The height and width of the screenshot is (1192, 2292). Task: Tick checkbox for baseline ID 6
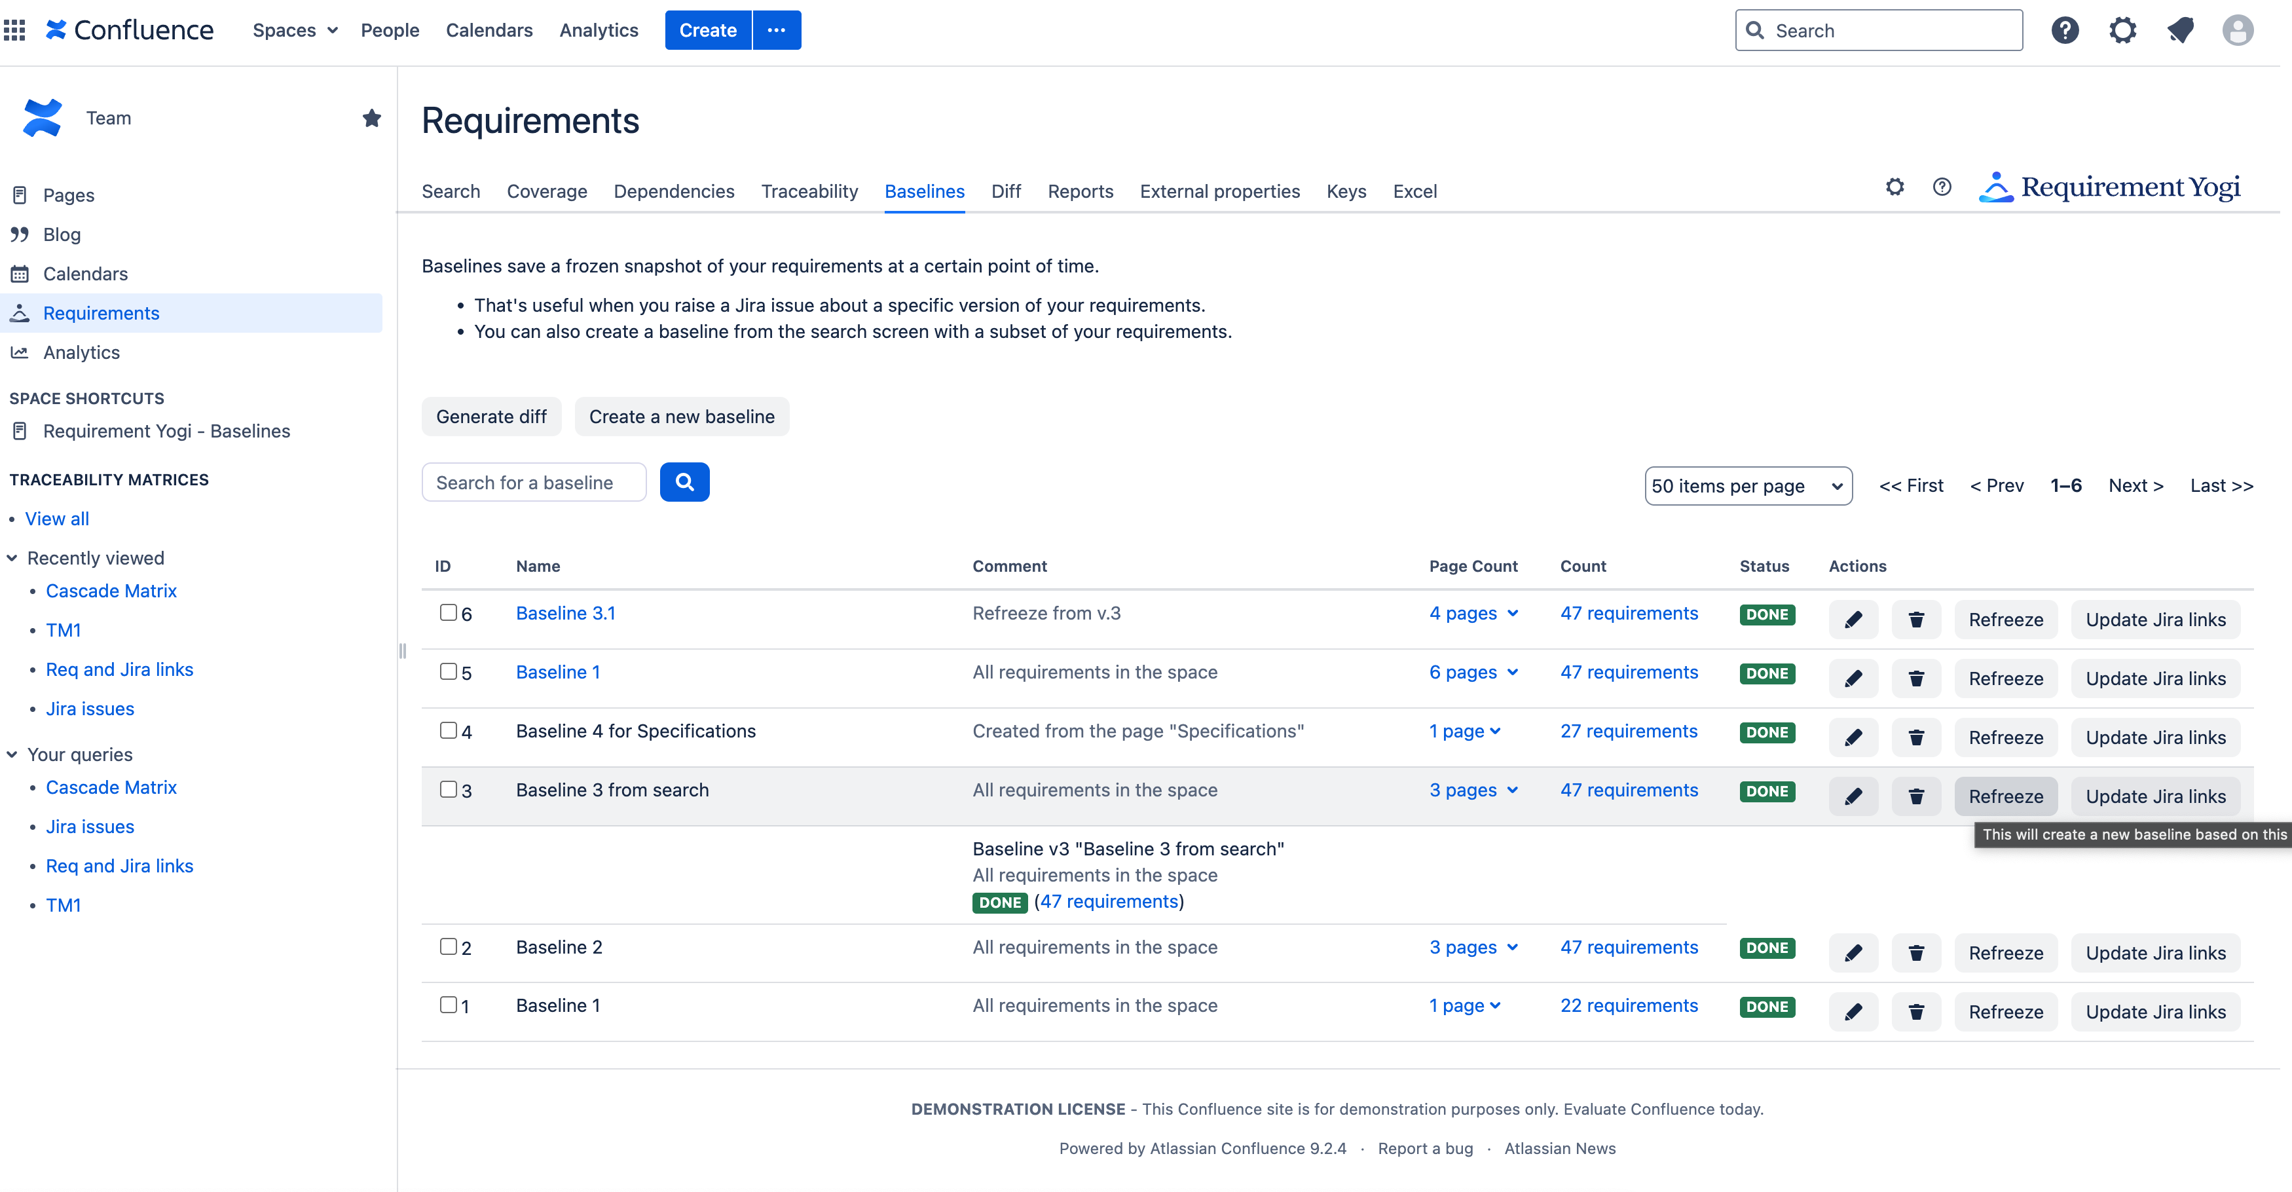tap(449, 612)
